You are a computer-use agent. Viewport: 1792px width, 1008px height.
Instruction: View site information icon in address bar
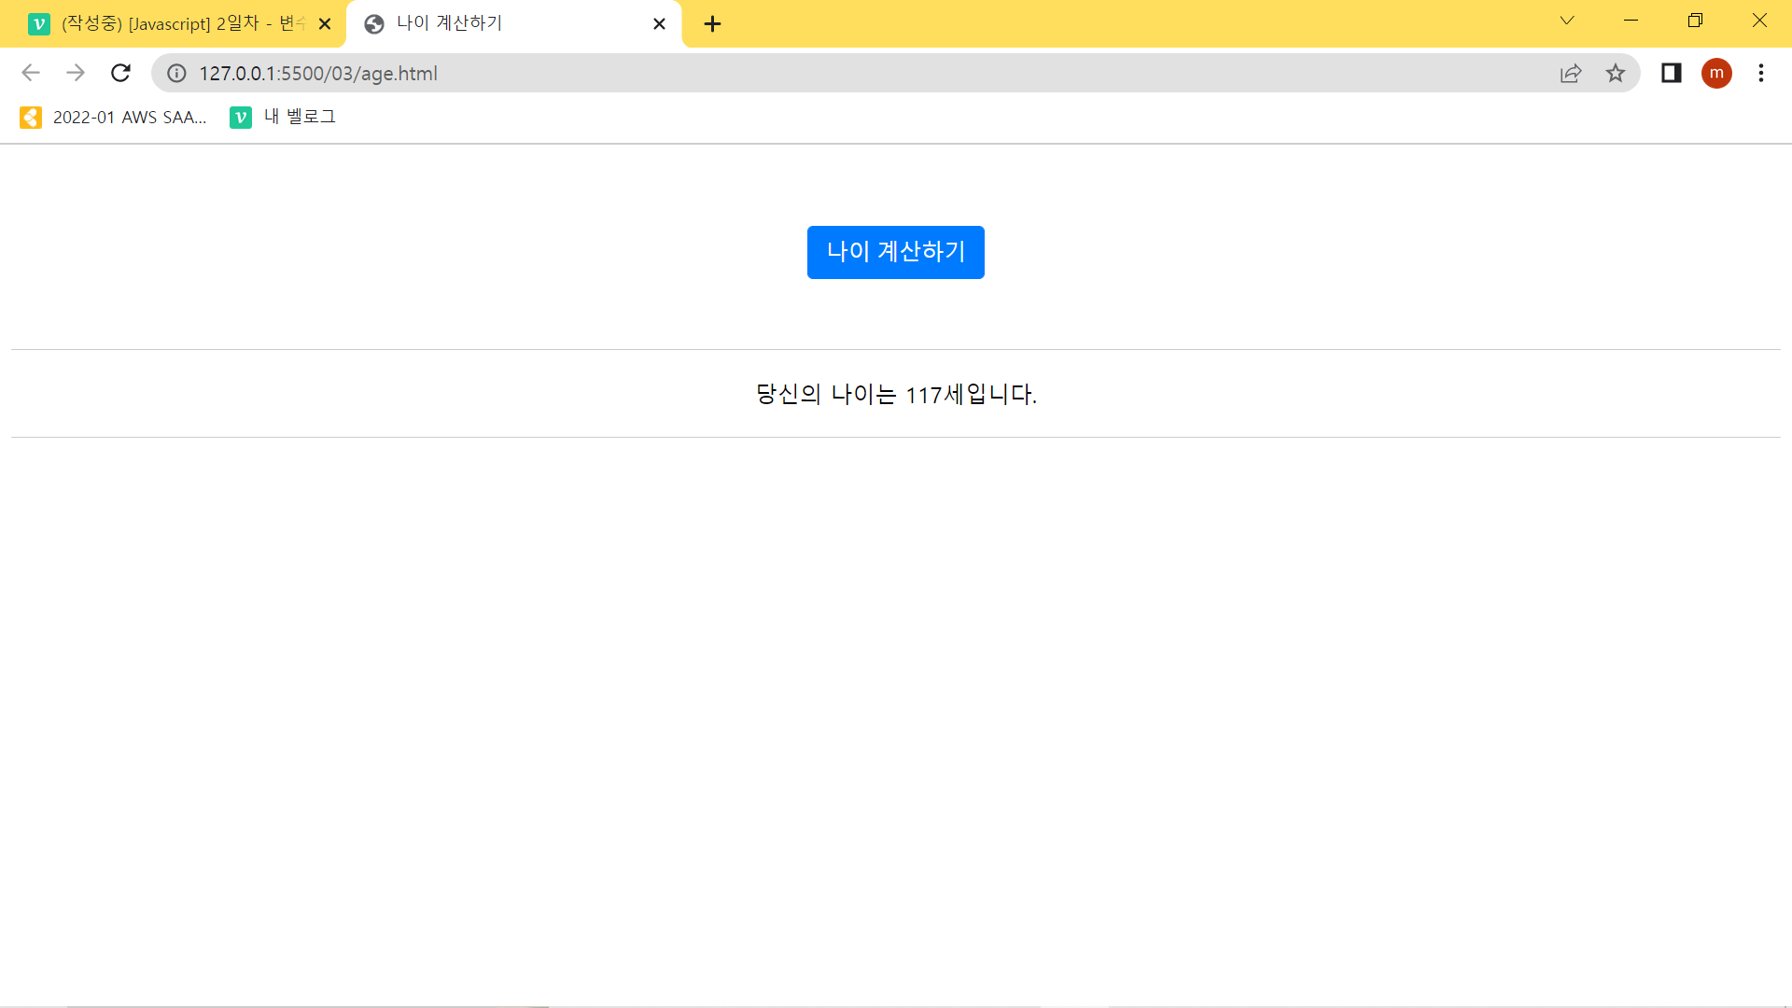(x=176, y=73)
